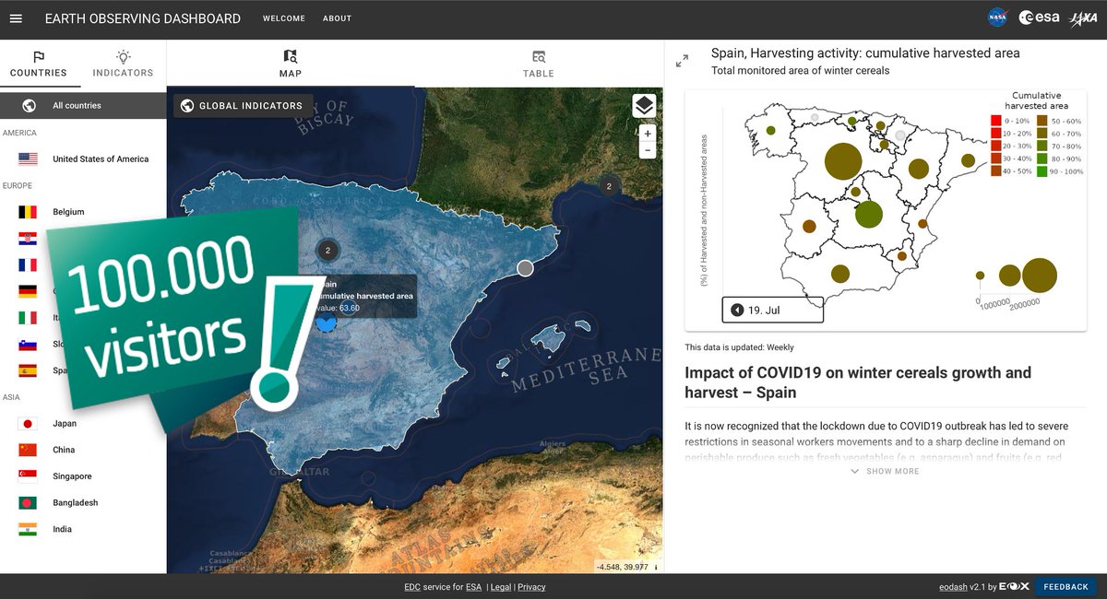Select the GLOBAL INDICATORS globe badge
The image size is (1107, 599).
(x=244, y=105)
